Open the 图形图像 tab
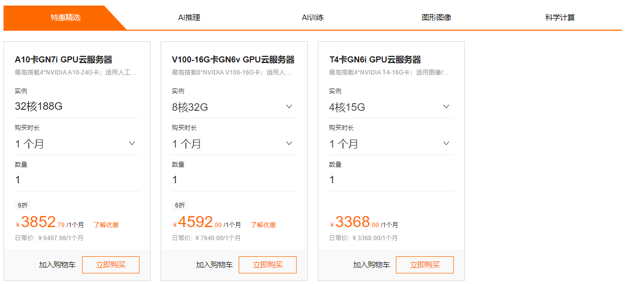The image size is (627, 284). point(436,18)
